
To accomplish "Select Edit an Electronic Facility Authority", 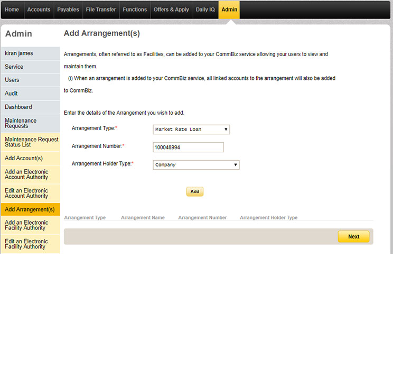I will [30, 244].
